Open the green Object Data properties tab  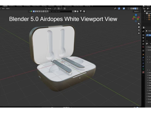[143, 69]
